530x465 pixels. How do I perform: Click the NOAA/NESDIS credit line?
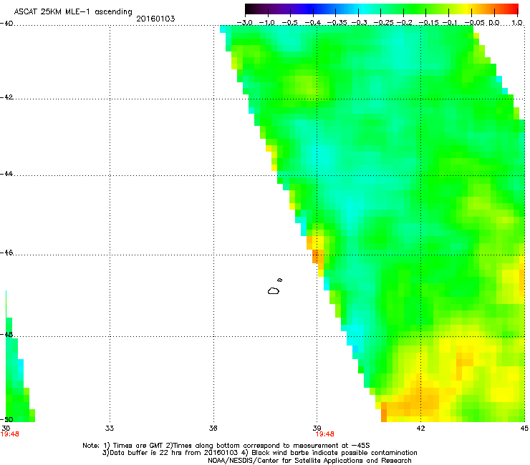pyautogui.click(x=309, y=461)
